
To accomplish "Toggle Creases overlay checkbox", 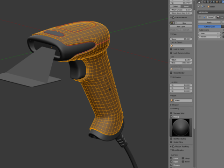I will [171, 165].
